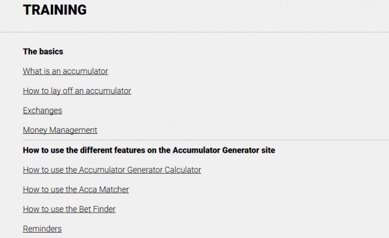The width and height of the screenshot is (389, 238).
Task: Open "How to use the Bet Finder"
Action: [x=69, y=209]
